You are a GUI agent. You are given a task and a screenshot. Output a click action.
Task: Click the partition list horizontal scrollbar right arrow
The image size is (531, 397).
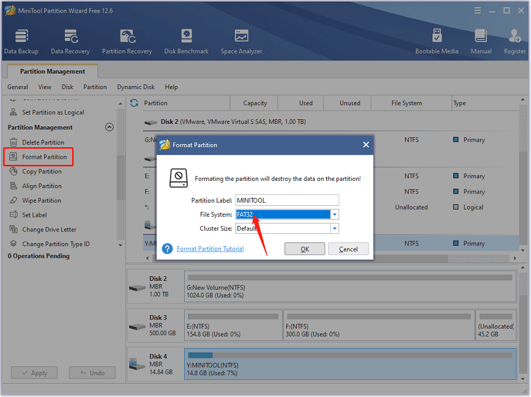click(x=514, y=258)
